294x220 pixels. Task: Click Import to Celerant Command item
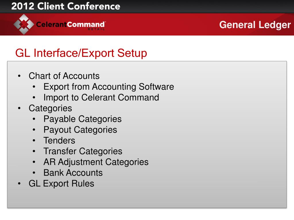coord(101,97)
